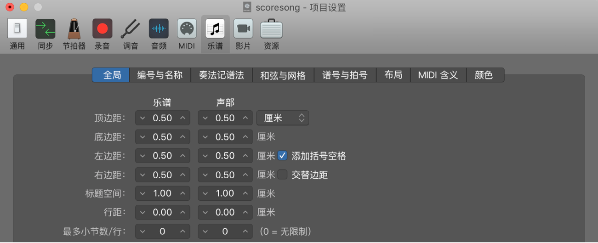Enable or disable 添加括号空格 checkbox
Screen dimensions: 598x243
(283, 156)
